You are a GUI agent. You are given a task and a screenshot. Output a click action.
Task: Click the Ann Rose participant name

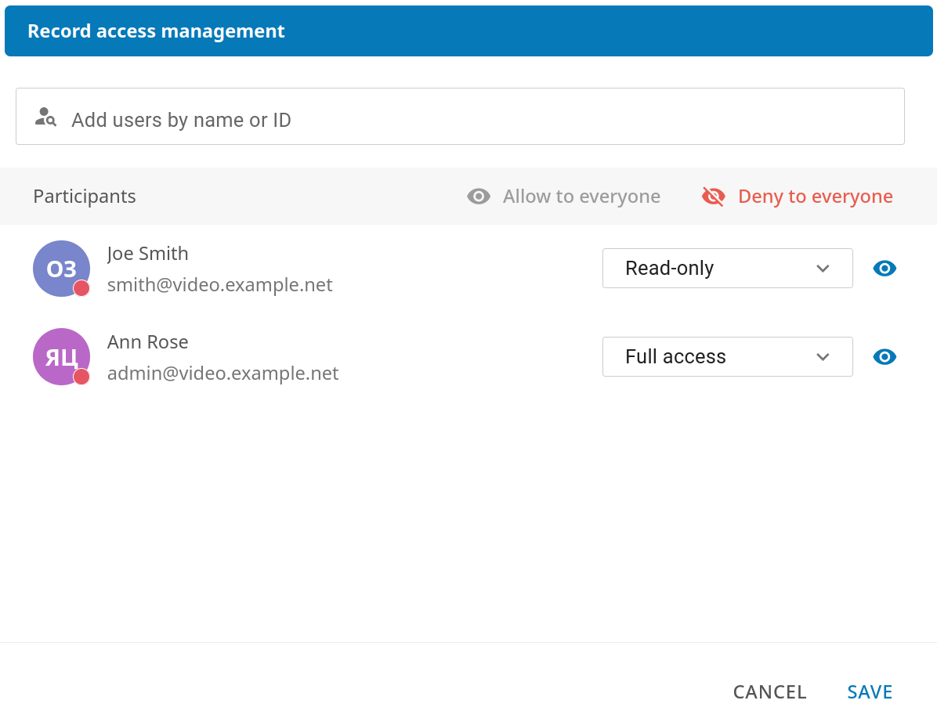tap(147, 342)
